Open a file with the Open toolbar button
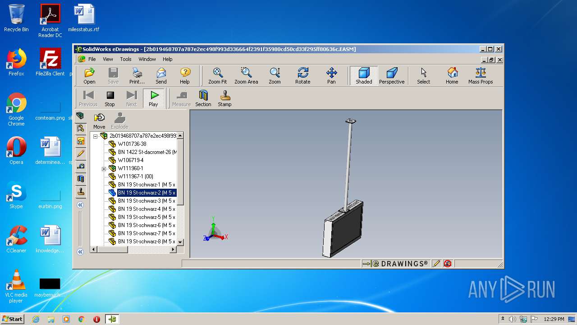 89,76
